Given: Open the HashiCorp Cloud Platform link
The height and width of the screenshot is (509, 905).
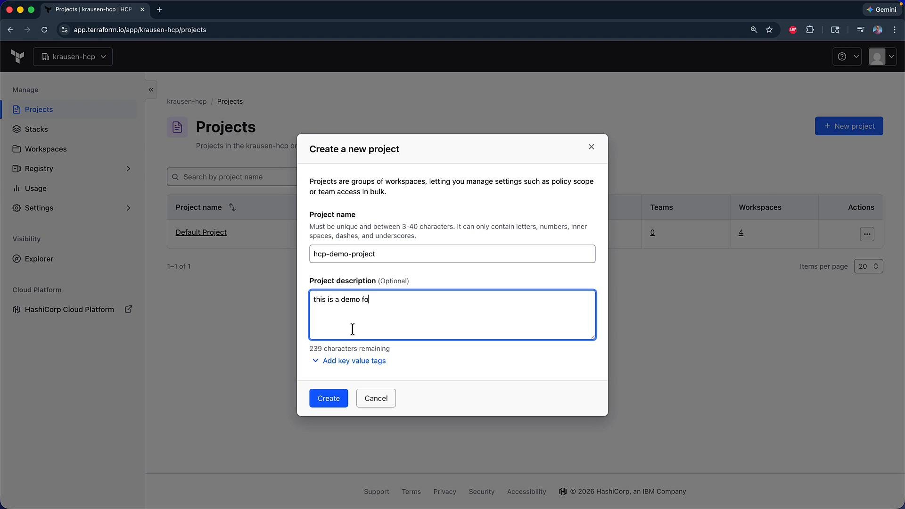Looking at the screenshot, I should (73, 310).
